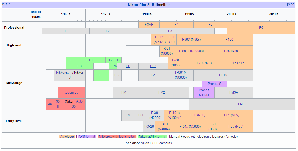Open the F-401x (N5005) link

189,126
